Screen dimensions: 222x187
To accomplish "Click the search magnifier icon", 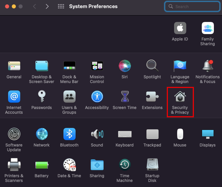I will tap(171, 6).
